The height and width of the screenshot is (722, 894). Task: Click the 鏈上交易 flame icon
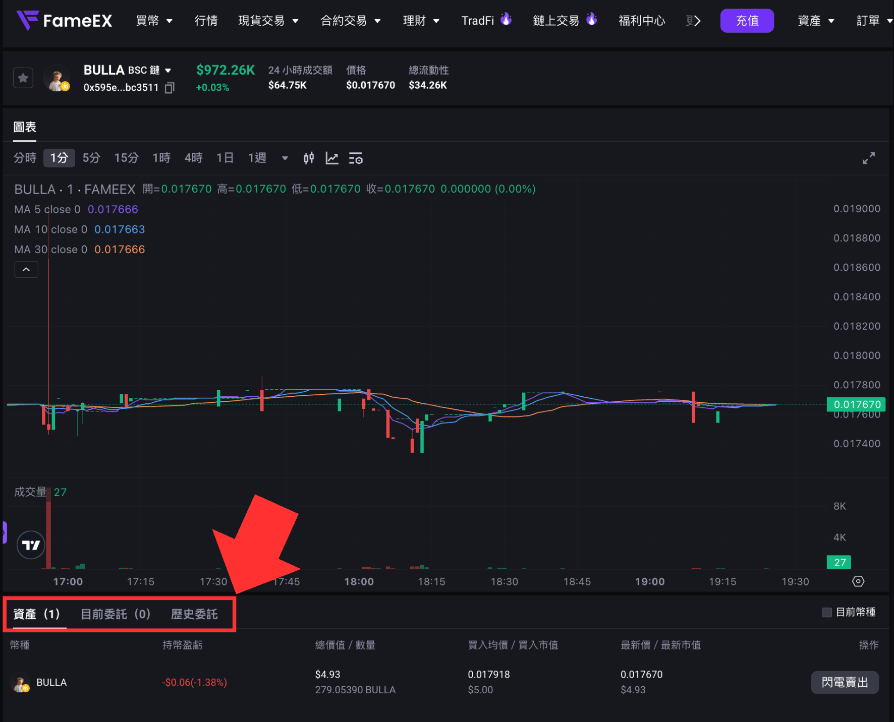click(592, 19)
